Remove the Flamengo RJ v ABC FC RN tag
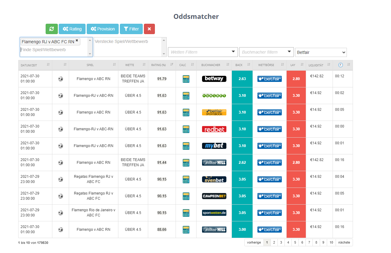Screen dimensions: 391x253 pyautogui.click(x=77, y=40)
